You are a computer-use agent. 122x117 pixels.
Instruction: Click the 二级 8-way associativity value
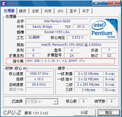110,84
